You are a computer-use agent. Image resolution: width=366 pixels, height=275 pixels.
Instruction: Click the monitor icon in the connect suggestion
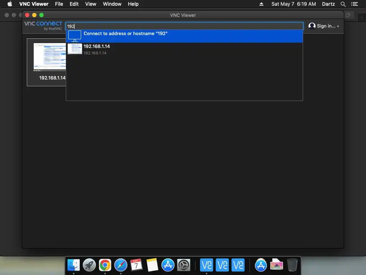(x=75, y=36)
